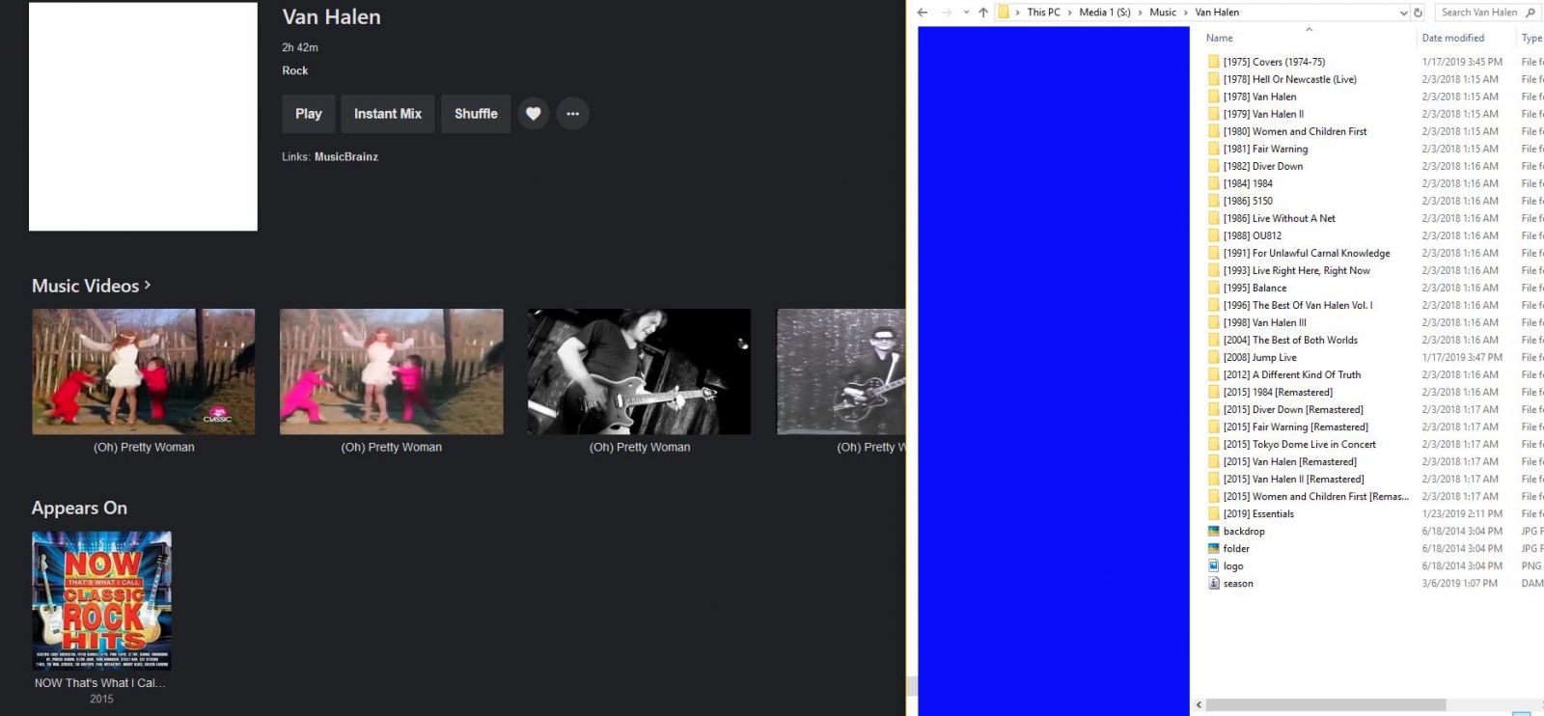
Task: Expand the Music Videos section chevron
Action: click(148, 286)
